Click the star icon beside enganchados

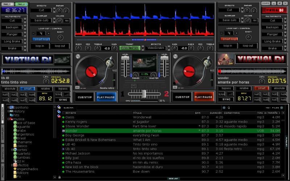tap(15, 169)
